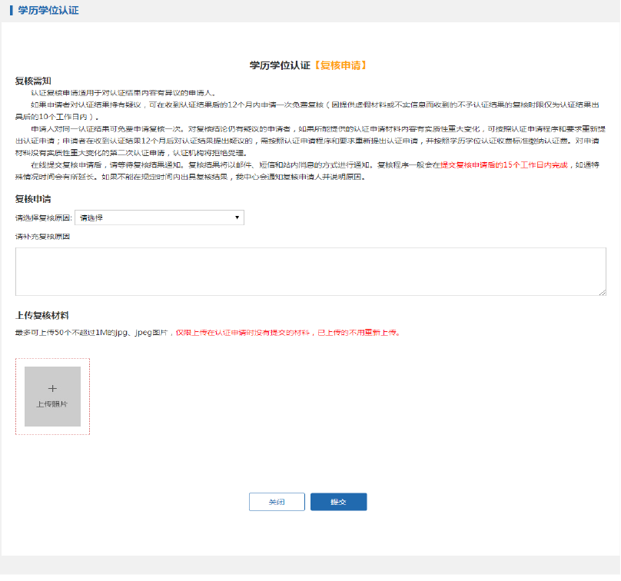Viewport: 621px width, 581px height.
Task: Click the blue bar beside 学历学位认证 header
Action: (x=12, y=11)
